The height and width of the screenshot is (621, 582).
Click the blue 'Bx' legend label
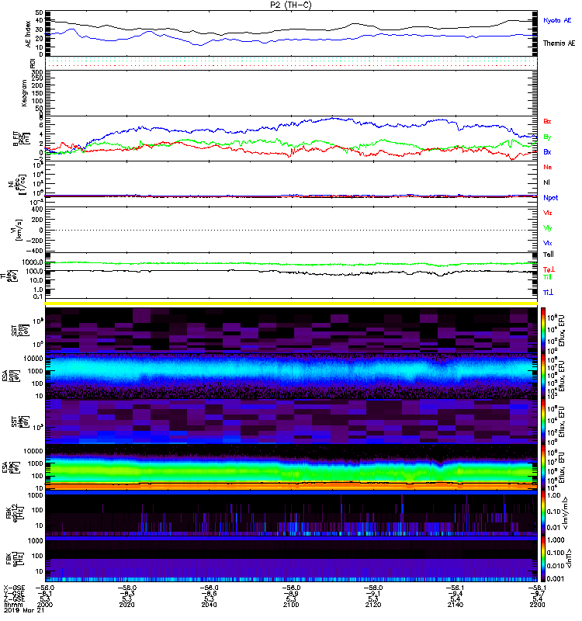click(547, 151)
